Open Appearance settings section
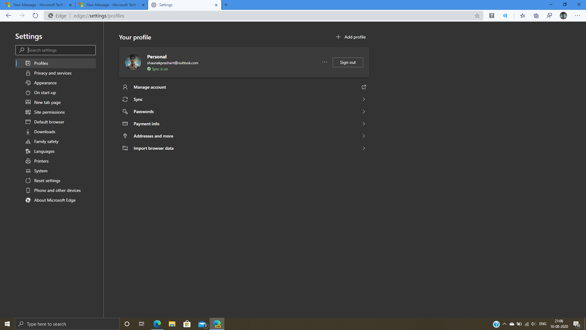Viewport: 586px width, 330px height. coord(56,83)
